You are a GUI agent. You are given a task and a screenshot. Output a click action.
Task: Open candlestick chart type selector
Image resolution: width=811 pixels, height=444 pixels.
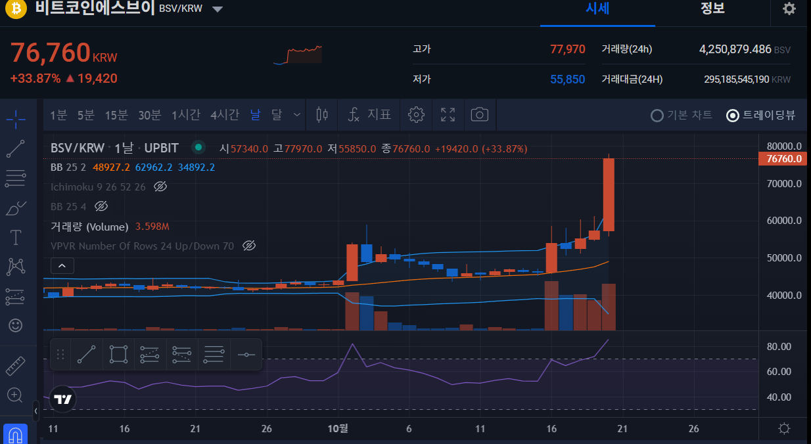(322, 115)
